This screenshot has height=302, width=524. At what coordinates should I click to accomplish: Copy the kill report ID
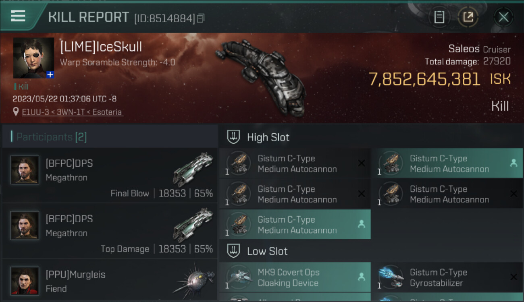coord(201,18)
